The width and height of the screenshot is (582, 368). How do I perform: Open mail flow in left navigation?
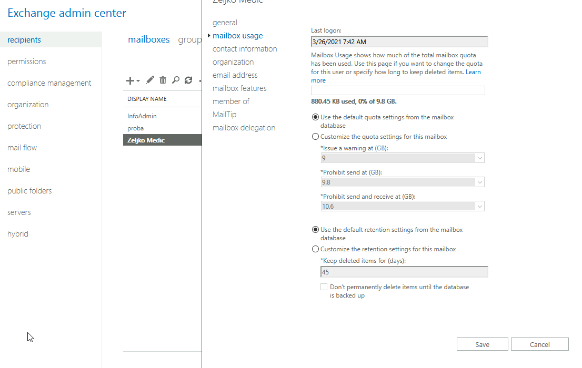tap(22, 147)
